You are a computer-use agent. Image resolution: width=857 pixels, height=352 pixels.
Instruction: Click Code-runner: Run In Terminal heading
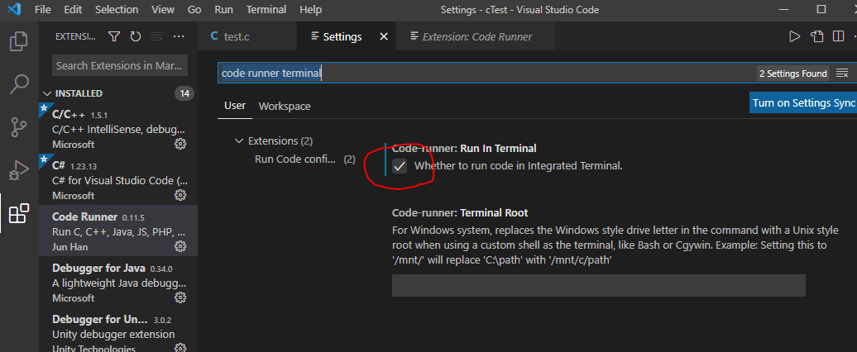464,149
